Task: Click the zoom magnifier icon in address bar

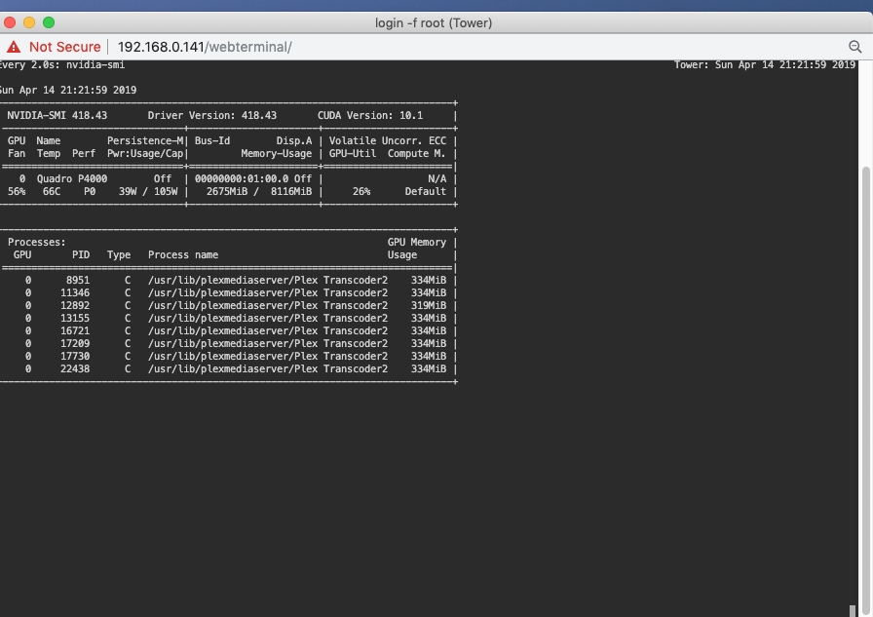Action: point(854,47)
